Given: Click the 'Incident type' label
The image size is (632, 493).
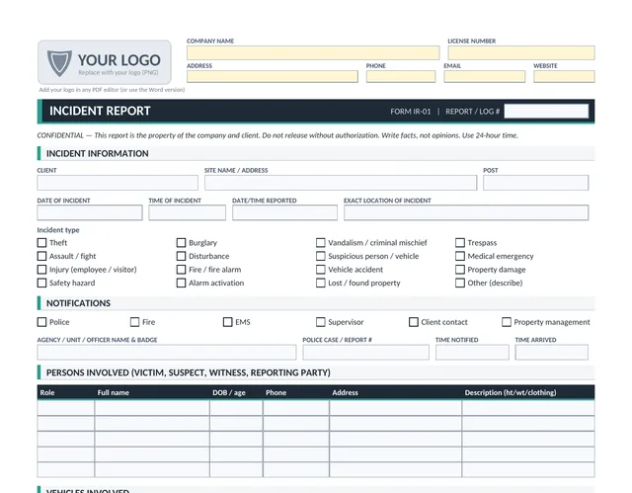Looking at the screenshot, I should pyautogui.click(x=58, y=230).
